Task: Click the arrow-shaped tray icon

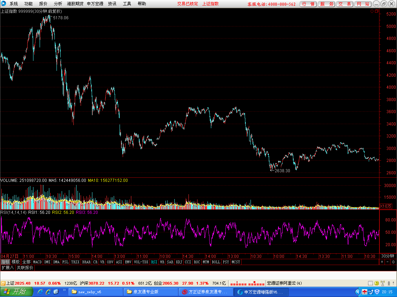Action: click(x=371, y=292)
